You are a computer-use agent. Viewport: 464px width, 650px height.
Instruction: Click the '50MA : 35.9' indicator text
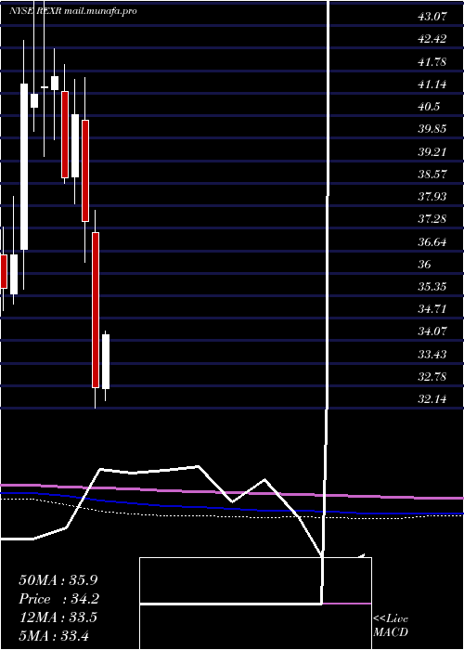tap(58, 580)
